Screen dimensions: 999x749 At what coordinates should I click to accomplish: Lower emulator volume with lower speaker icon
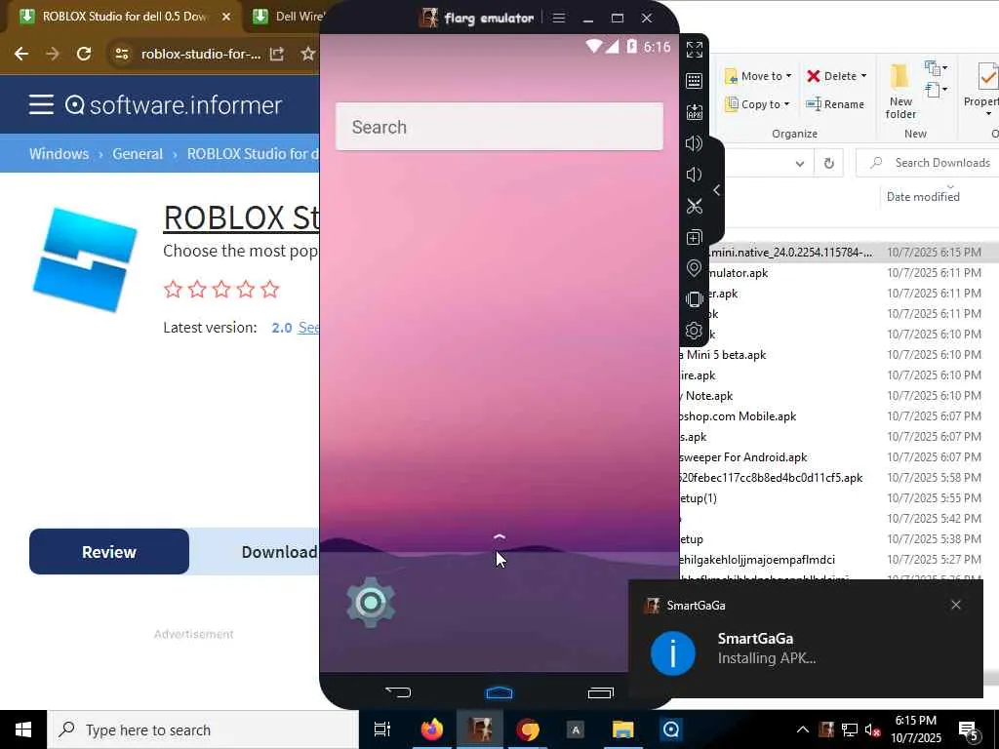pyautogui.click(x=694, y=175)
